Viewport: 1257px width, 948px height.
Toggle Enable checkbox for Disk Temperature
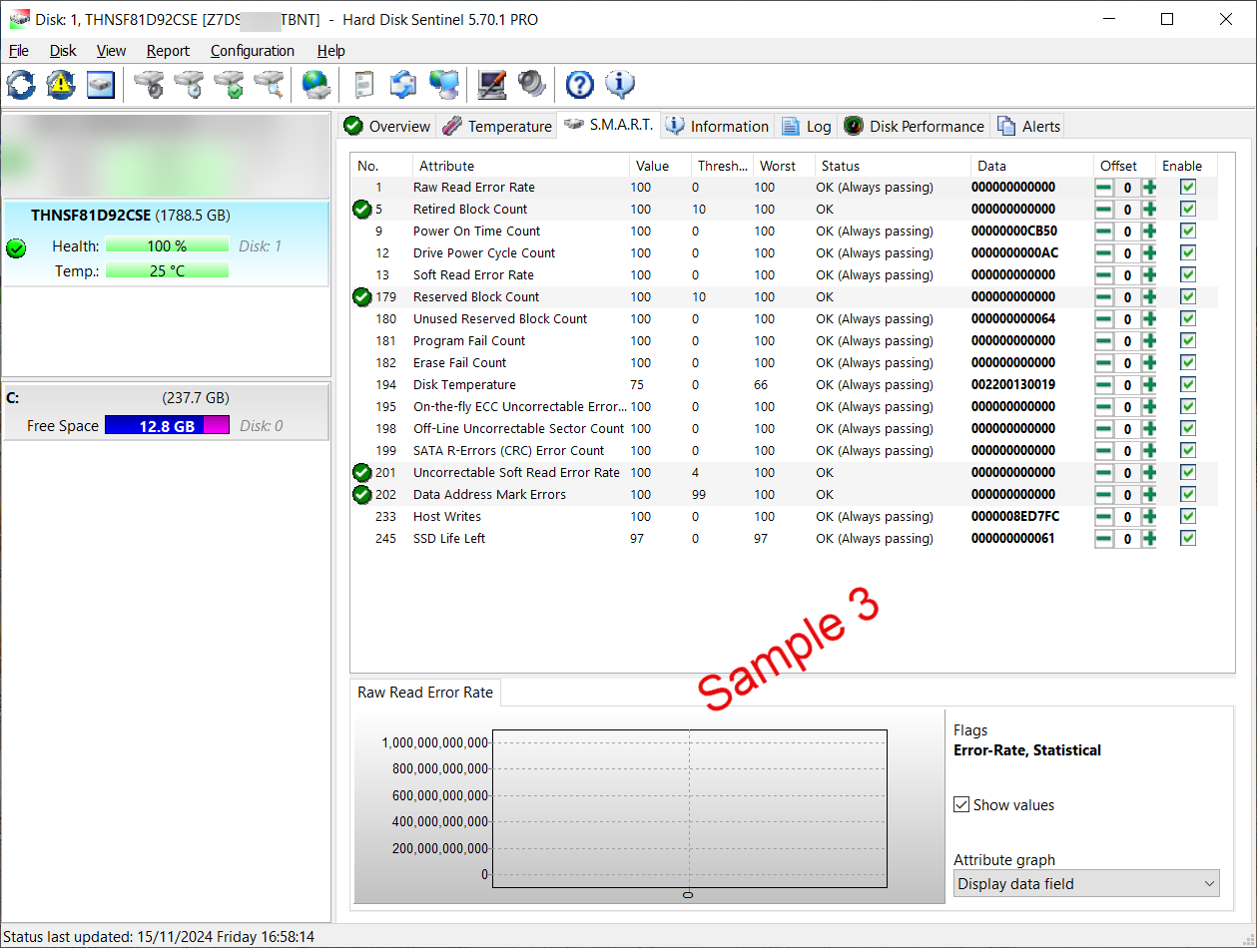click(x=1187, y=384)
